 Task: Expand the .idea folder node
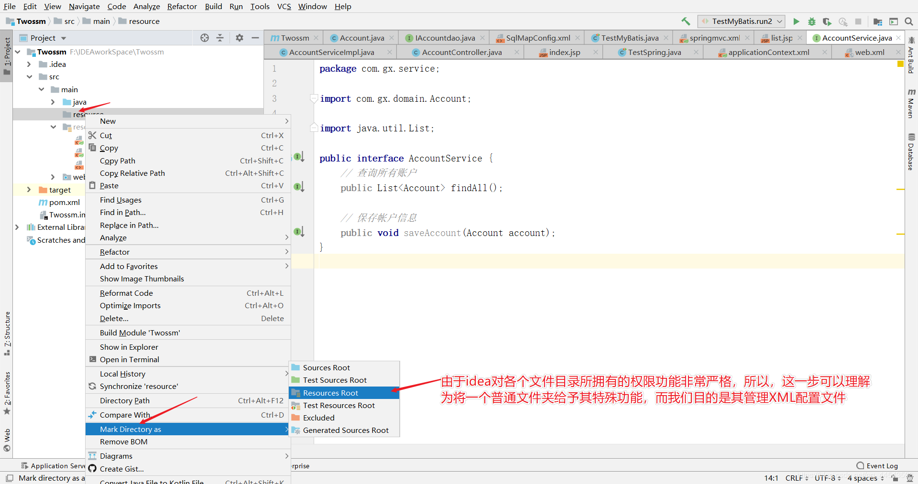coord(29,65)
